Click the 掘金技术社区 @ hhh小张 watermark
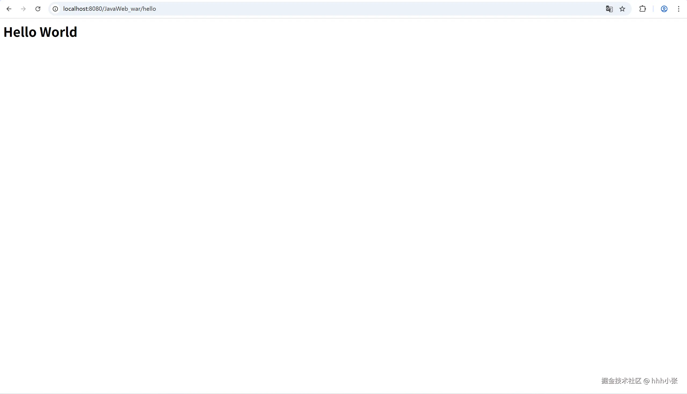 tap(639, 381)
